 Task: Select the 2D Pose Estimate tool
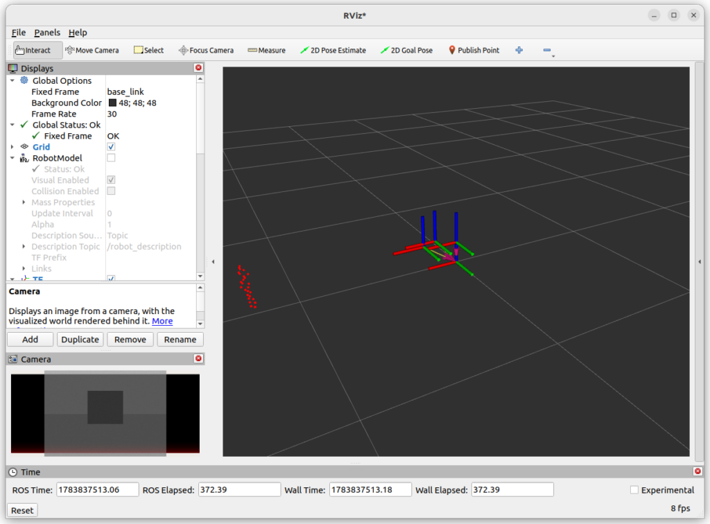(333, 50)
